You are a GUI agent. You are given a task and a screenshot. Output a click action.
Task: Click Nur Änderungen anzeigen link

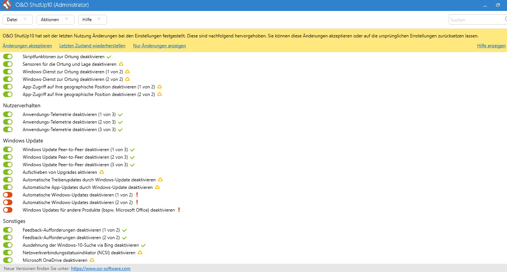pyautogui.click(x=160, y=46)
